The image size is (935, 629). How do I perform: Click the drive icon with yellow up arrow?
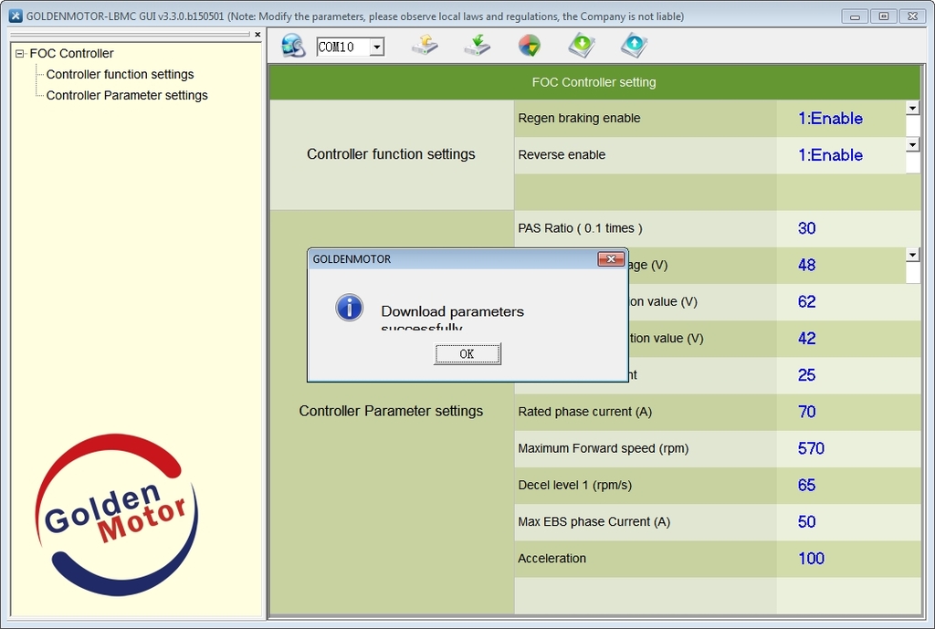click(425, 46)
